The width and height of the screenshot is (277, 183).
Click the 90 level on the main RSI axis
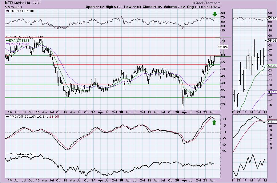[x=223, y=13]
